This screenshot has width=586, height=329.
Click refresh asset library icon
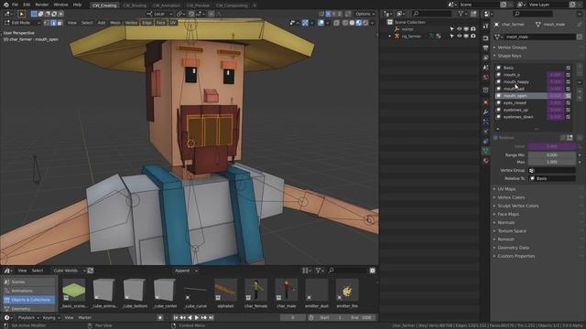91,271
